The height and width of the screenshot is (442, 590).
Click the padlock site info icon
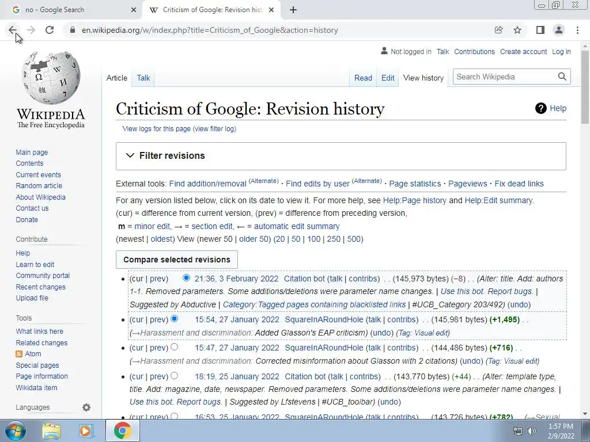click(x=73, y=30)
